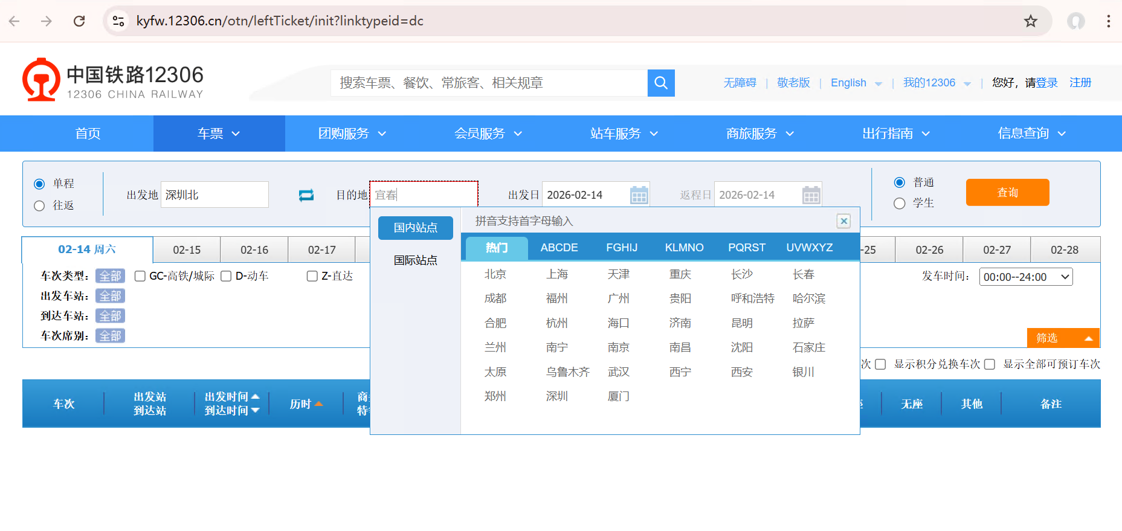Select 全部 for 车次席别 filter

(x=110, y=336)
